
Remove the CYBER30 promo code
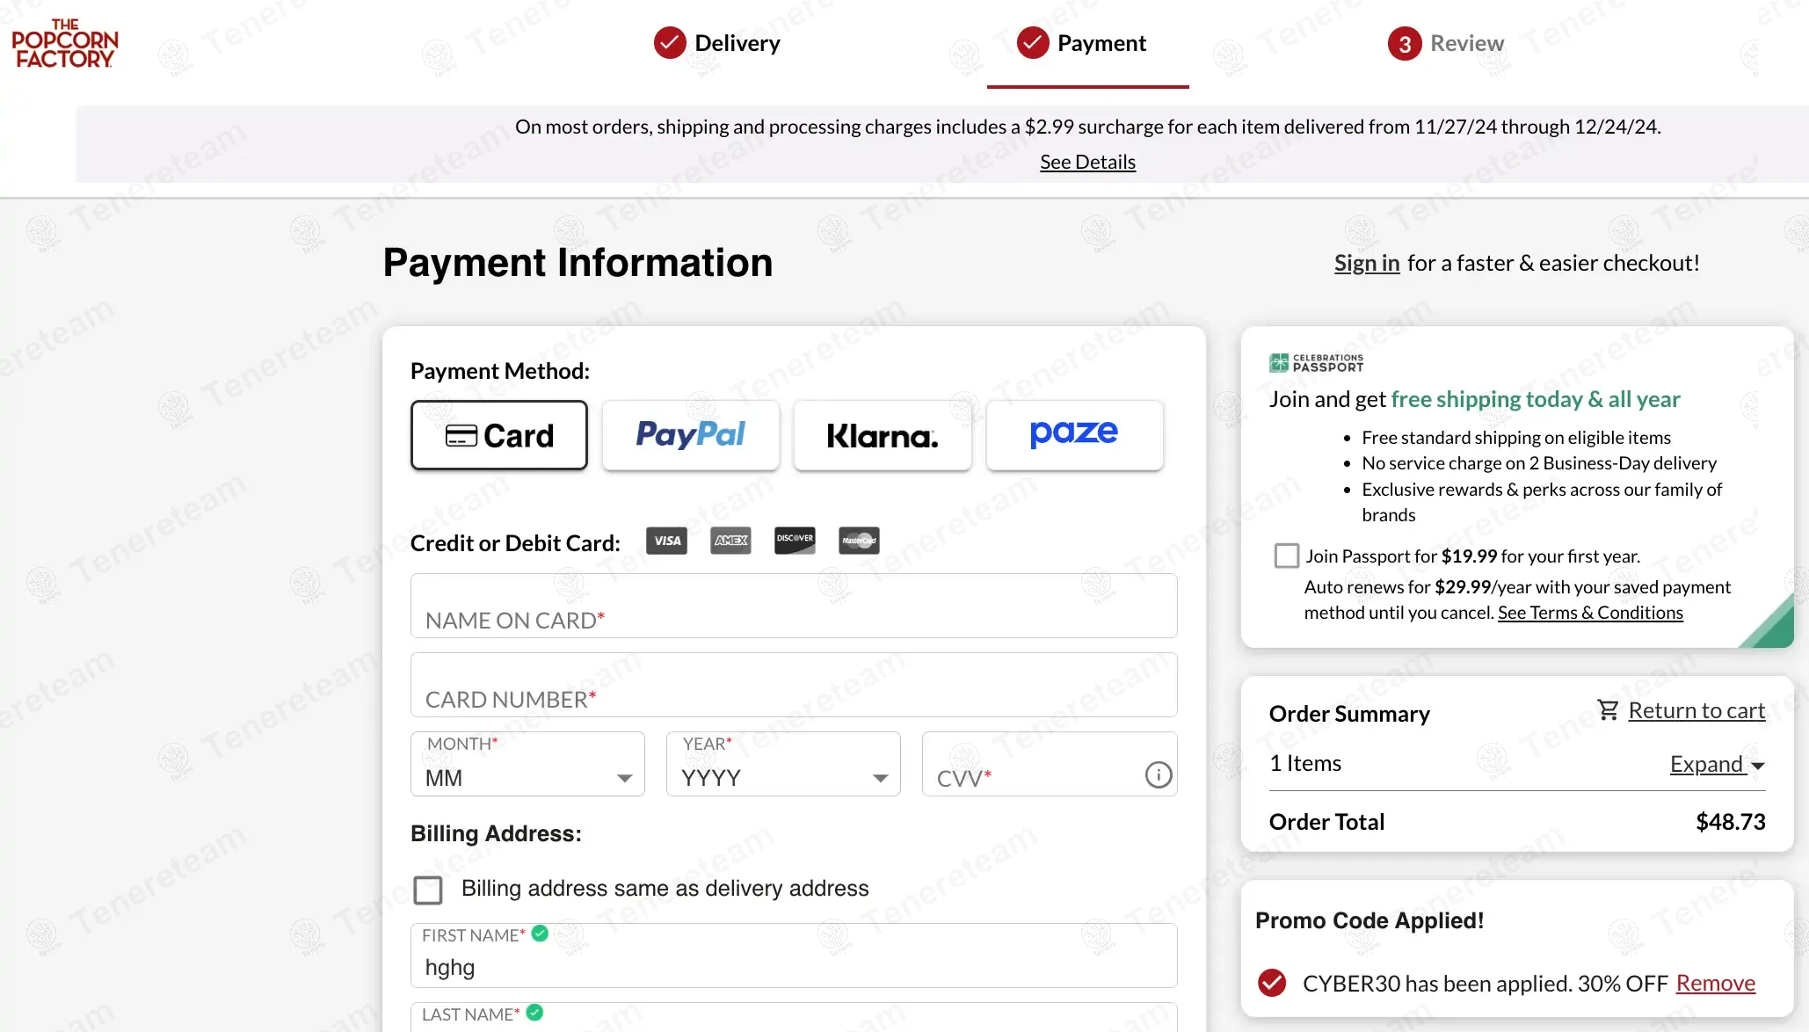tap(1716, 983)
